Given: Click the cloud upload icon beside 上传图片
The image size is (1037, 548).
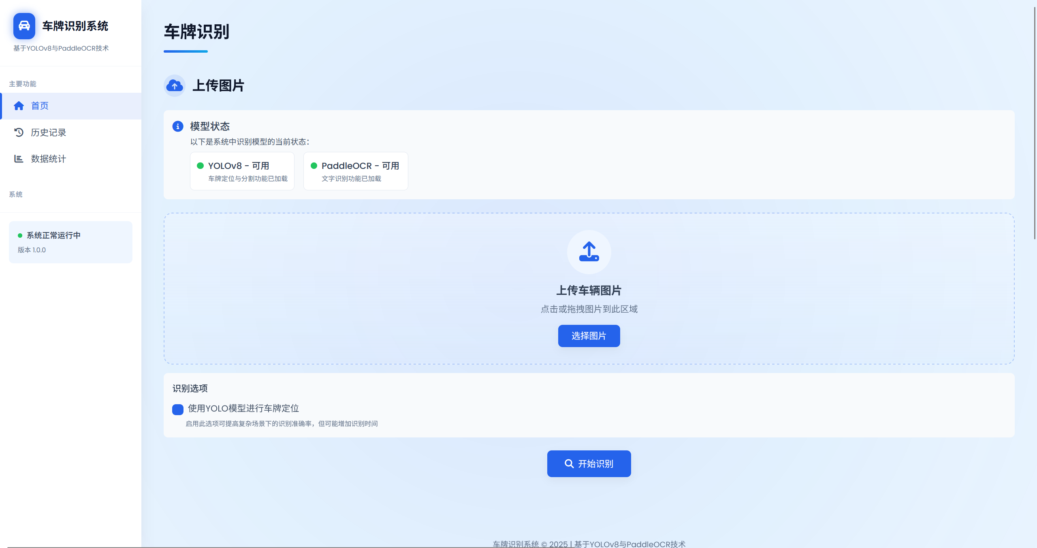Looking at the screenshot, I should point(175,85).
